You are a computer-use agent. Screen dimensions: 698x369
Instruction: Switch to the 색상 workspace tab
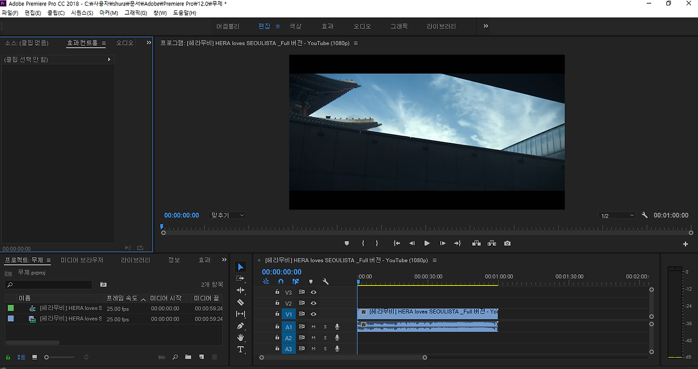[295, 26]
